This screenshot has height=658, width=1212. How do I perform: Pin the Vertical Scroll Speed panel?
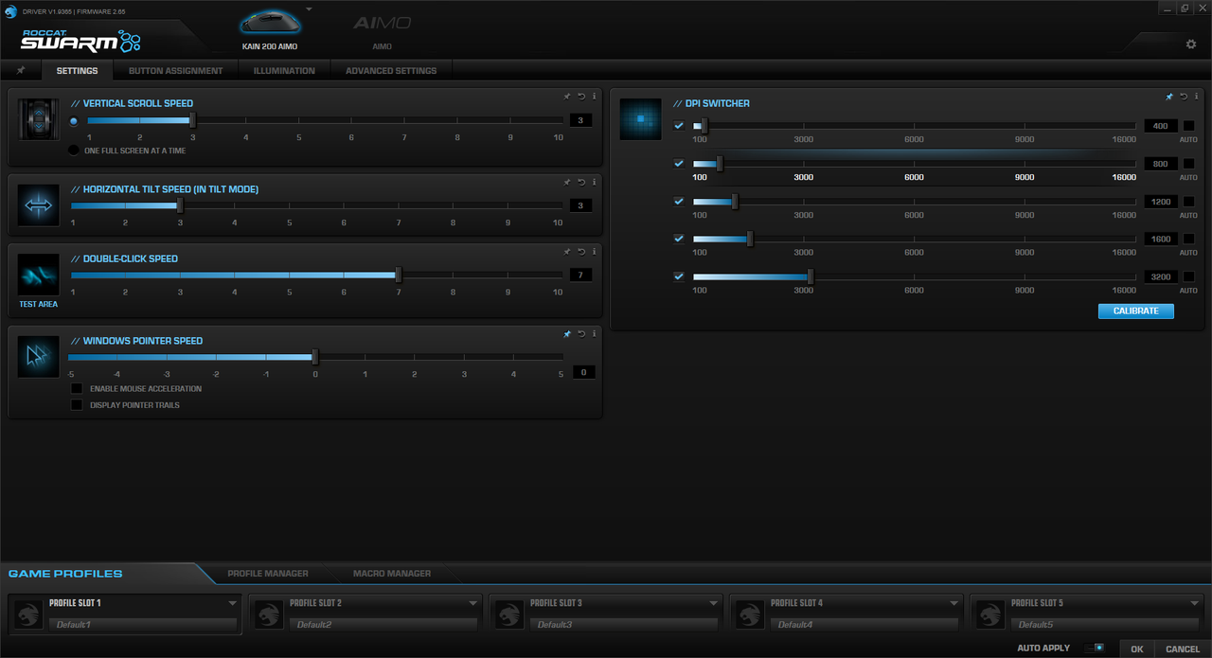pyautogui.click(x=567, y=96)
